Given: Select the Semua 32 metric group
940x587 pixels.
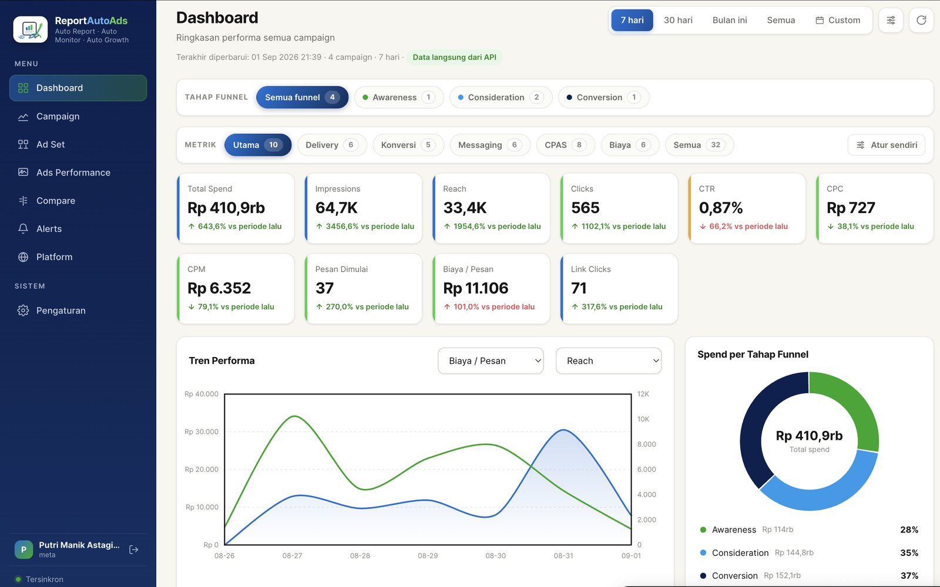Looking at the screenshot, I should pyautogui.click(x=699, y=145).
